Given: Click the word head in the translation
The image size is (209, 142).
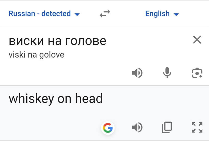Looking at the screenshot, I should point(89,99).
